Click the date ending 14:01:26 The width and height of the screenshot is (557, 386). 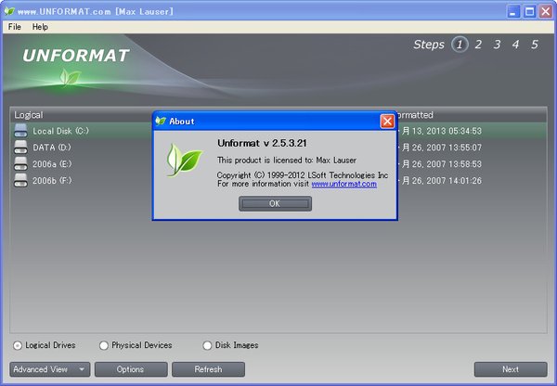click(440, 180)
